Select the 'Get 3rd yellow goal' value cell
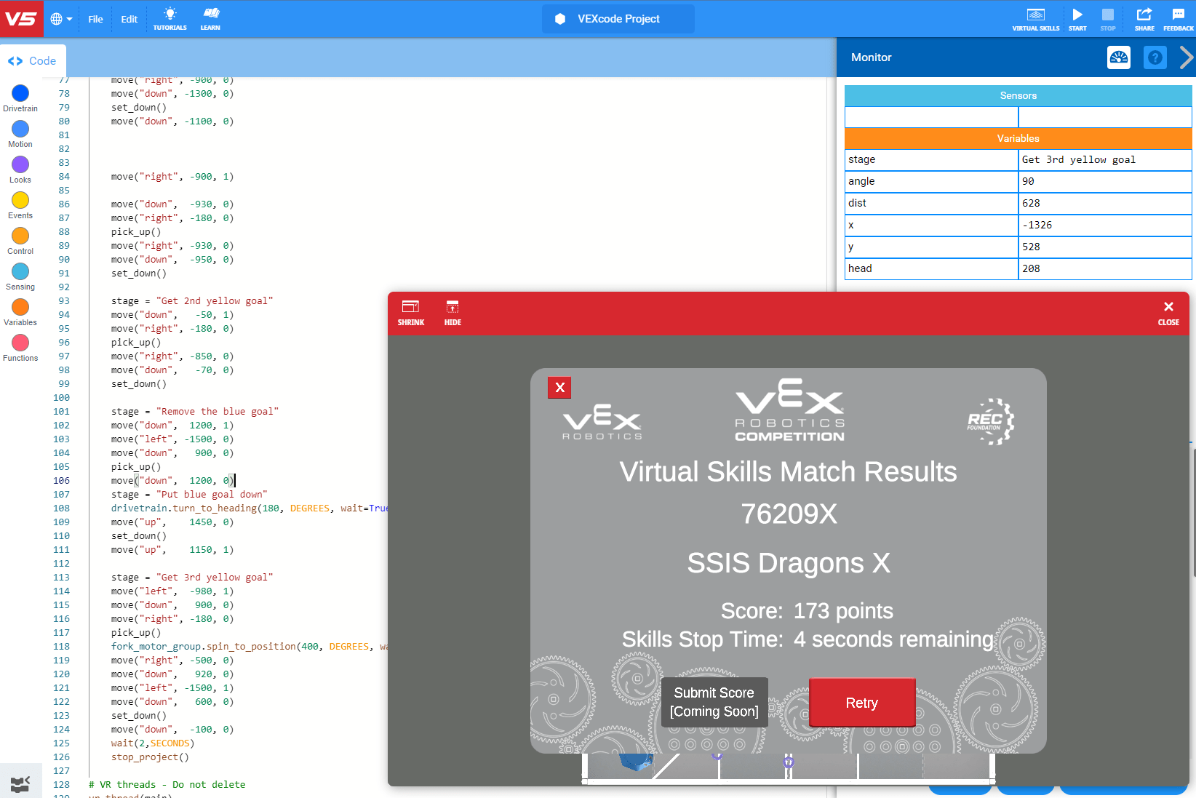Image resolution: width=1196 pixels, height=798 pixels. pos(1104,159)
